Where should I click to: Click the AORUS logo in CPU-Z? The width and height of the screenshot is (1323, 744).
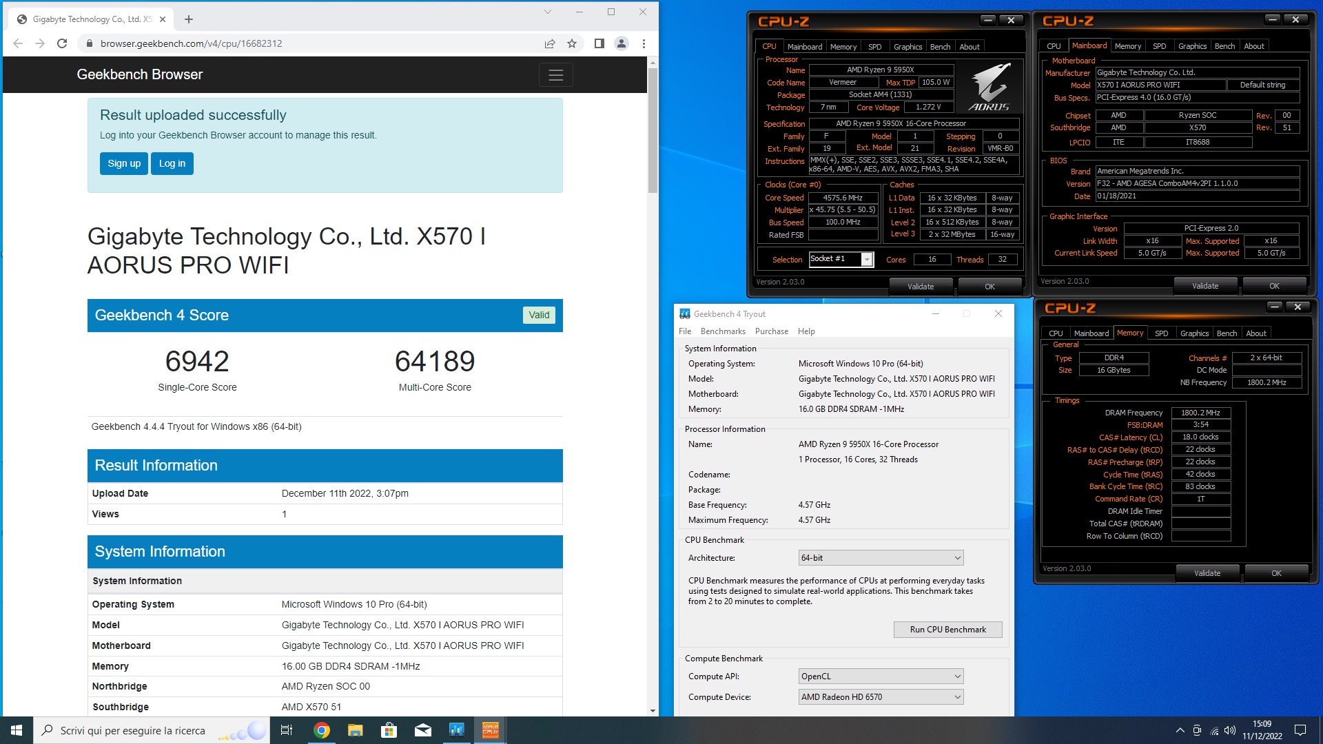[990, 87]
